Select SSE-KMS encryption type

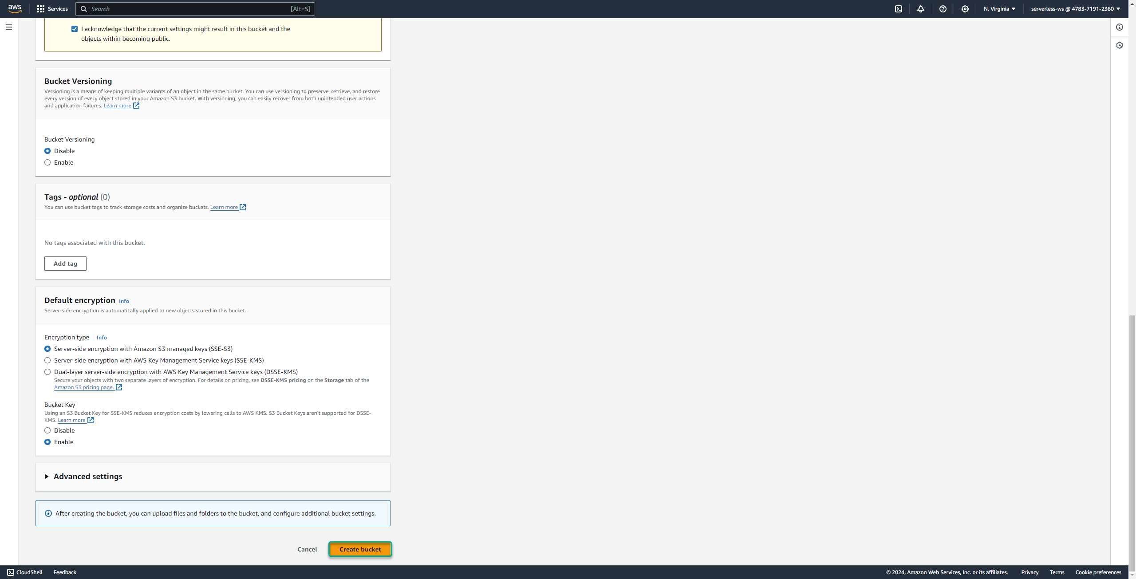pos(47,360)
